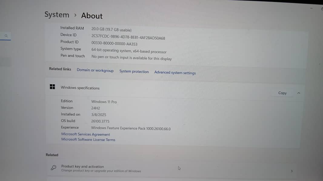This screenshot has width=323, height=181.
Task: Click the Product key and activation title
Action: click(x=83, y=167)
